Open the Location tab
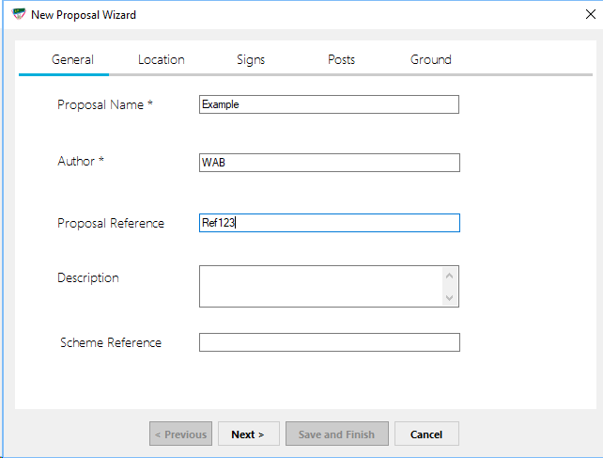Screen dimensions: 603x458 (161, 59)
